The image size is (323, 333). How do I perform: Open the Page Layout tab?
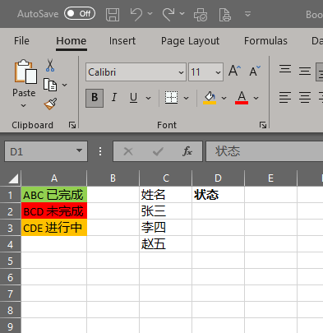coord(190,41)
